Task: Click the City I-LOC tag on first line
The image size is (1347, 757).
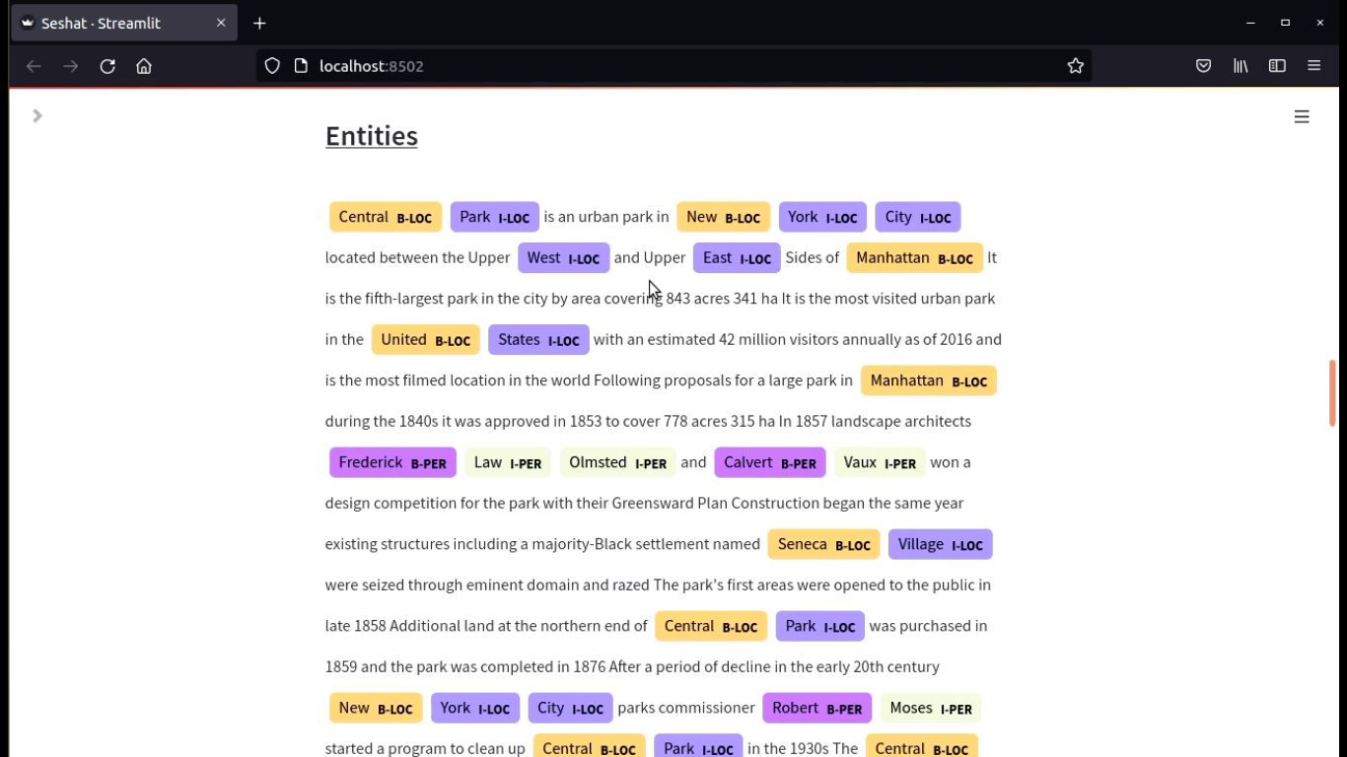Action: pyautogui.click(x=918, y=217)
